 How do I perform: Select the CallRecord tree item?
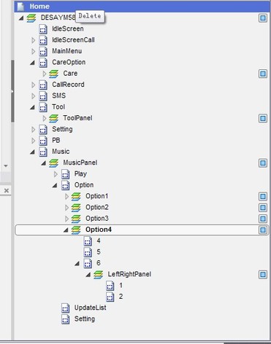68,85
